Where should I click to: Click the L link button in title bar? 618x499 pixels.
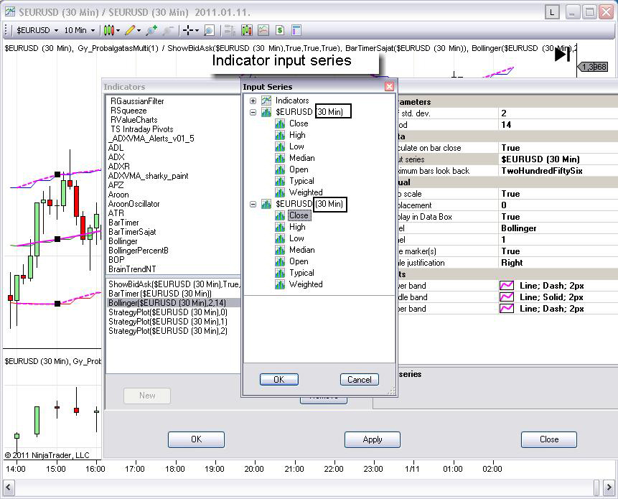click(x=552, y=12)
